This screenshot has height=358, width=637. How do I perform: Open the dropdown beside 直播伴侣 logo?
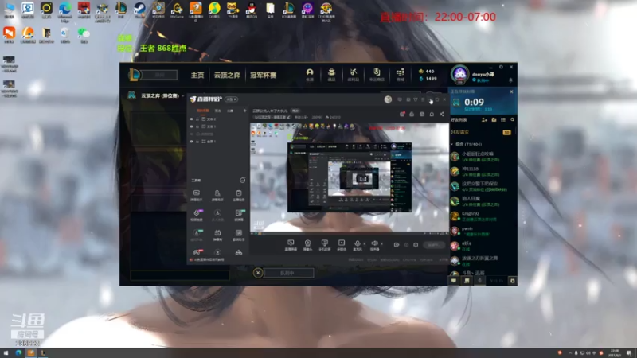[x=232, y=99]
